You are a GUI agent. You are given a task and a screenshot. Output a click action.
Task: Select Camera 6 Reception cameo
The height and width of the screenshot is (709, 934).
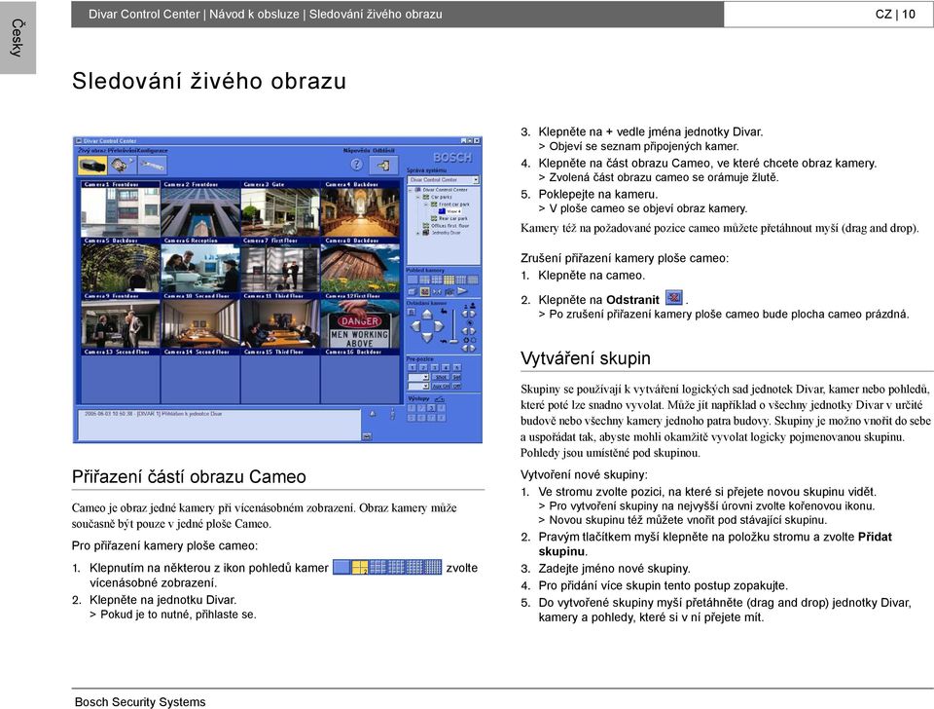(x=200, y=265)
